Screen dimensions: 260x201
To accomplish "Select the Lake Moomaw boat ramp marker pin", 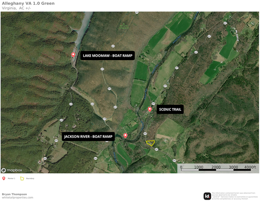I will tap(73, 54).
